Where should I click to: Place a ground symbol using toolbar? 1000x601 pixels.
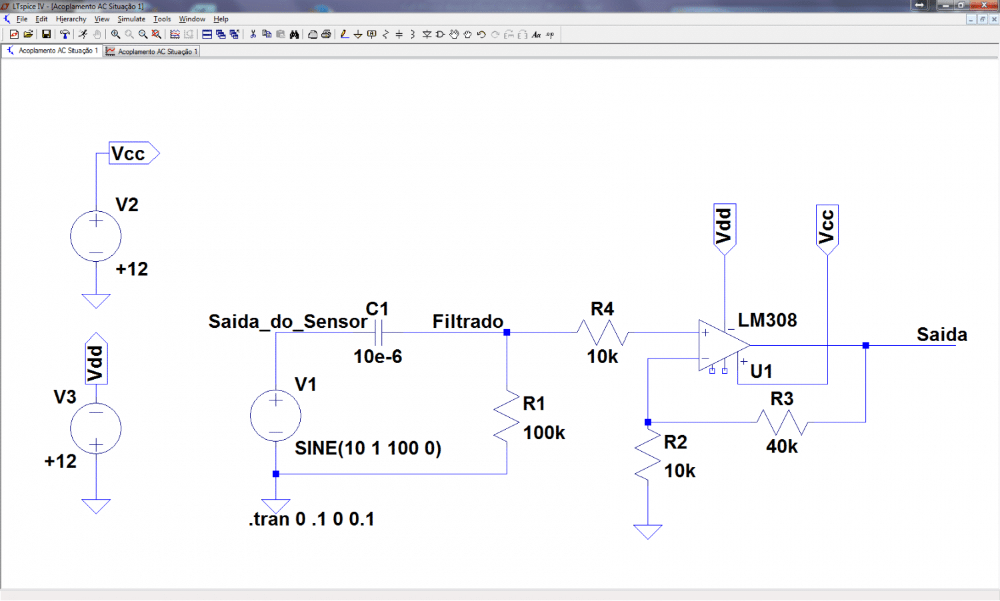[x=358, y=34]
